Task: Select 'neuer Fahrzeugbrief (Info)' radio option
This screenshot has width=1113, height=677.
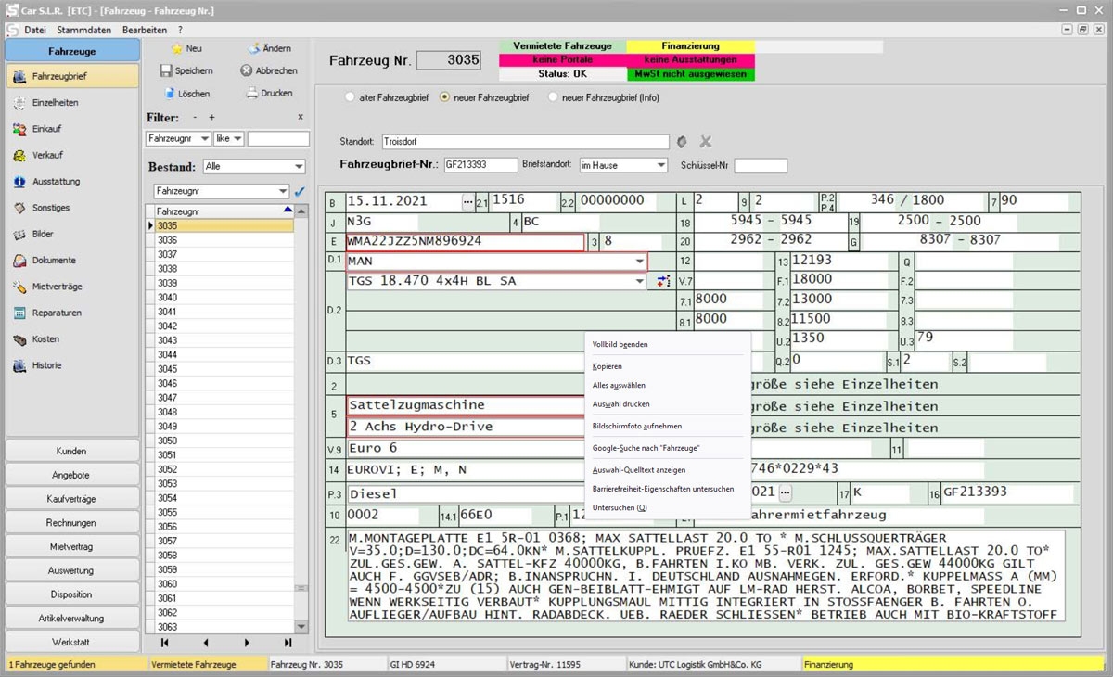Action: point(554,97)
